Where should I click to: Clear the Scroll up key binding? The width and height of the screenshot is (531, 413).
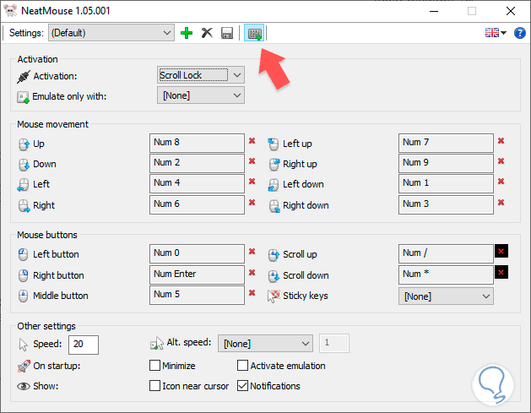(x=501, y=251)
